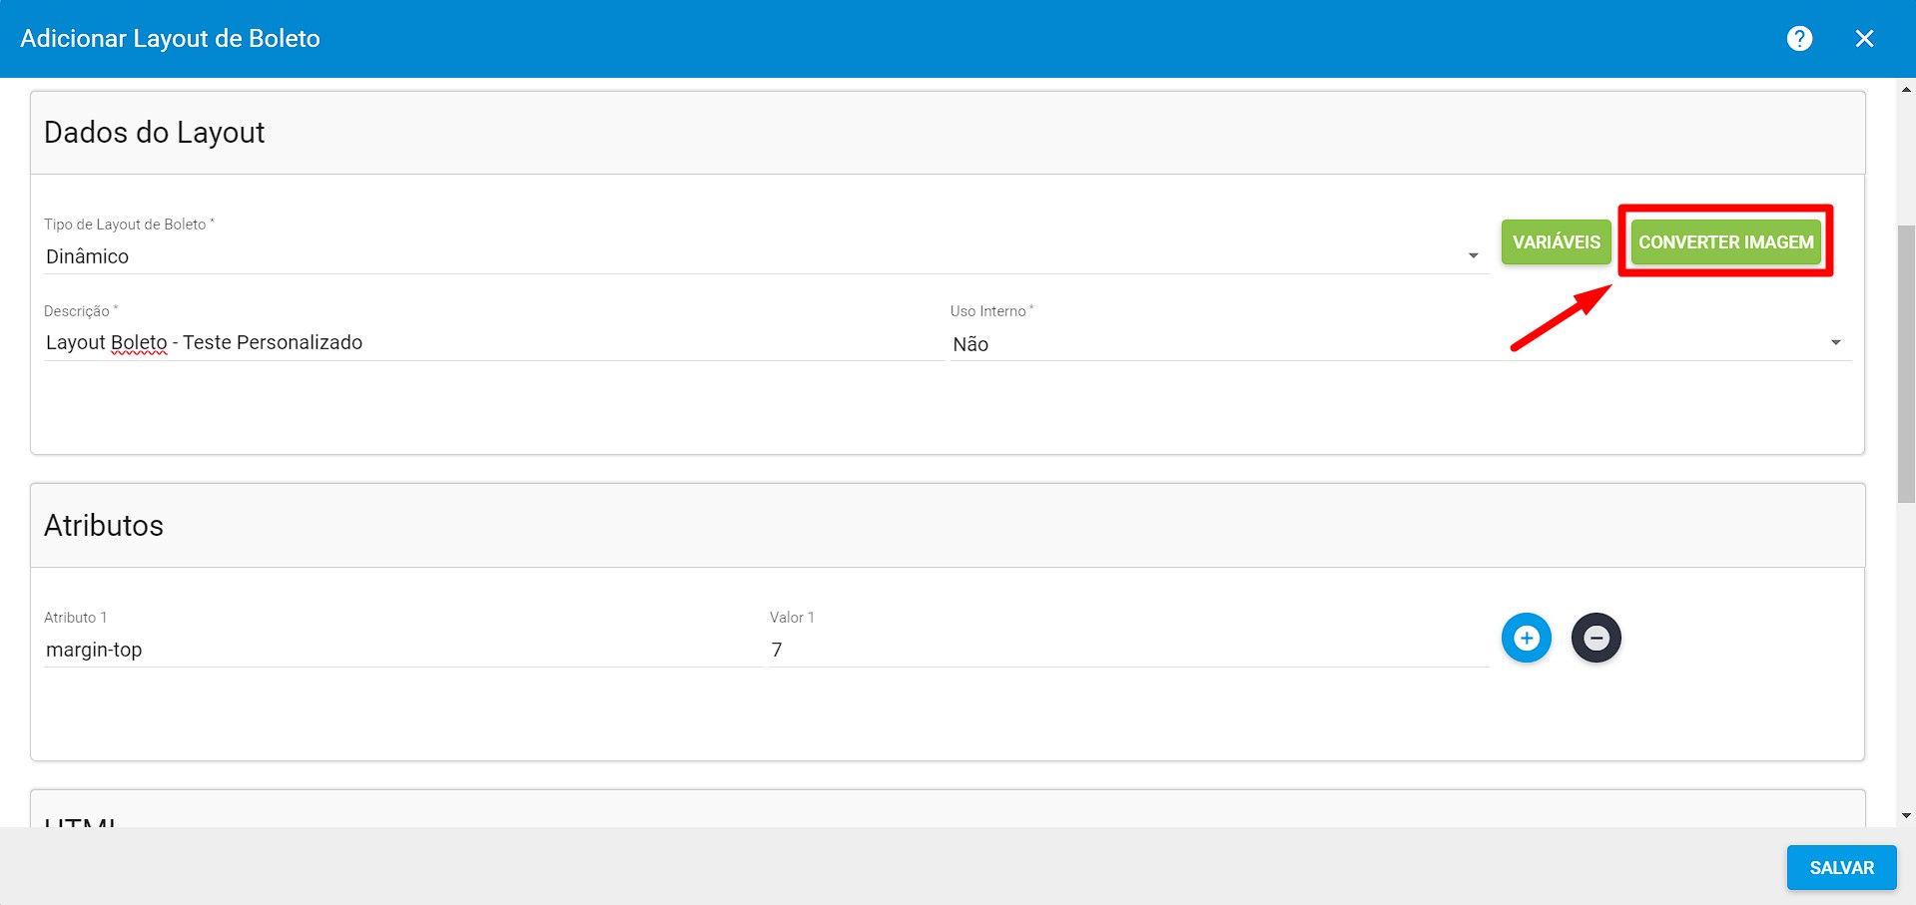Click the scrollbar up arrow
1916x905 pixels.
tap(1906, 91)
